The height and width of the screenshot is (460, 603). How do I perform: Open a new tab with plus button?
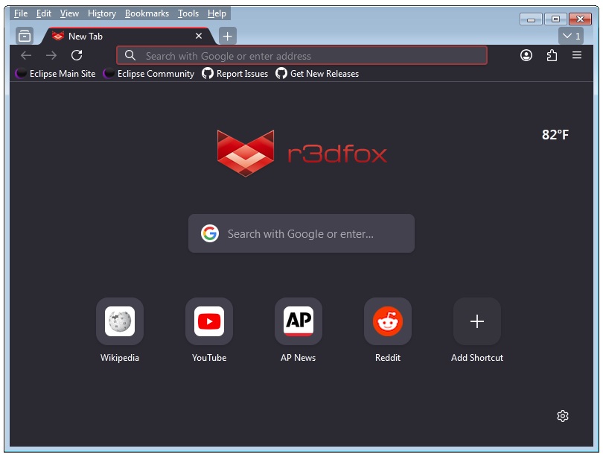click(x=228, y=36)
